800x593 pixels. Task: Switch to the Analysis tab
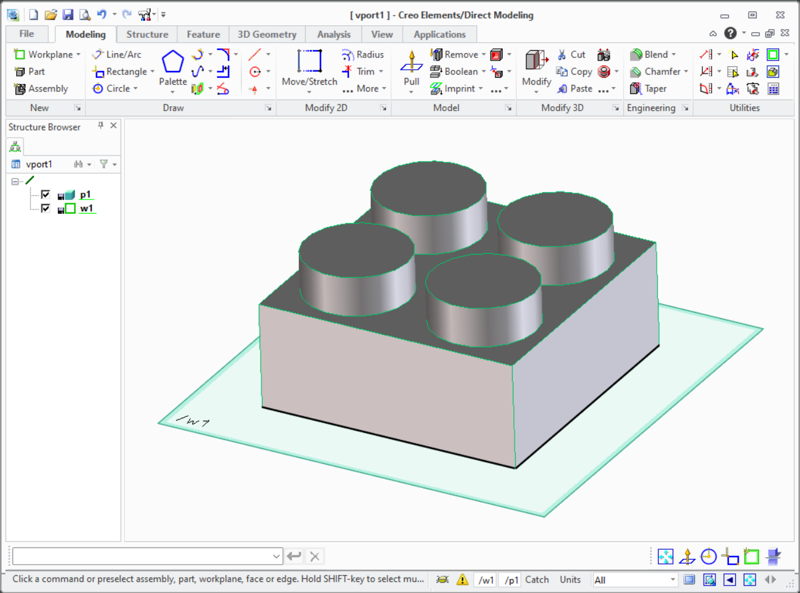(x=334, y=35)
